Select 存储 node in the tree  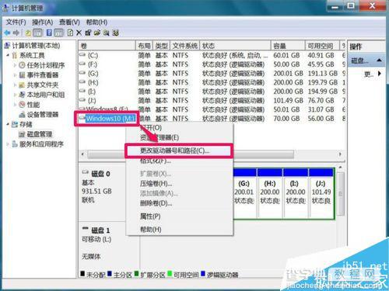point(26,124)
